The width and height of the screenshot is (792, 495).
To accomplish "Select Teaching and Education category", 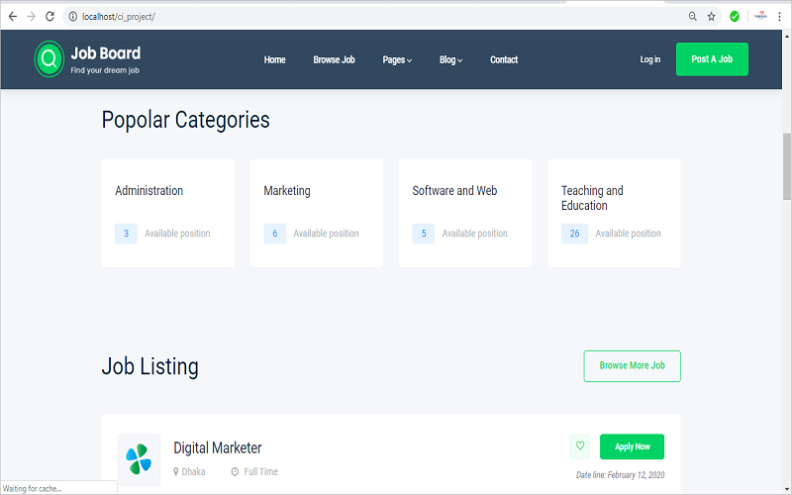I will click(x=614, y=213).
